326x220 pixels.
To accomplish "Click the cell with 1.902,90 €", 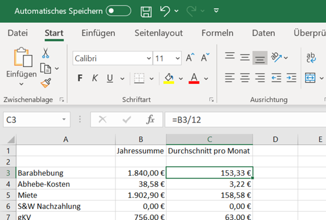I will click(x=141, y=195).
